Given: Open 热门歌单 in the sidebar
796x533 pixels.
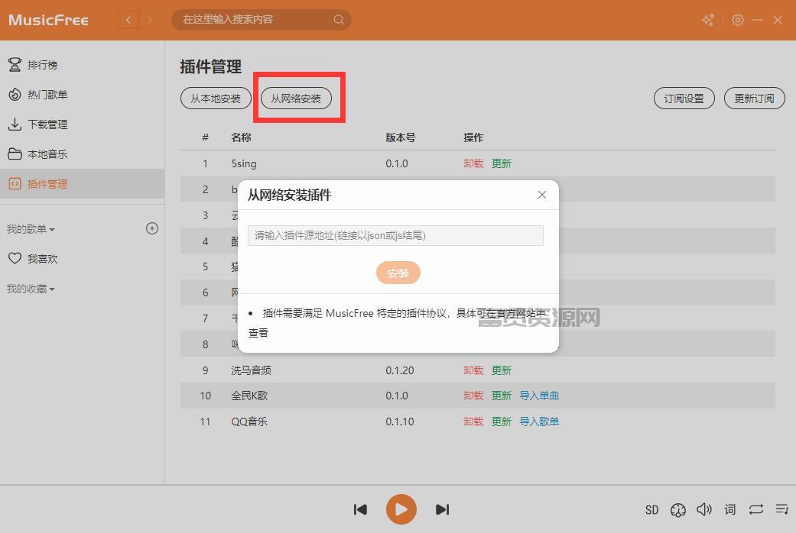Looking at the screenshot, I should tap(83, 95).
